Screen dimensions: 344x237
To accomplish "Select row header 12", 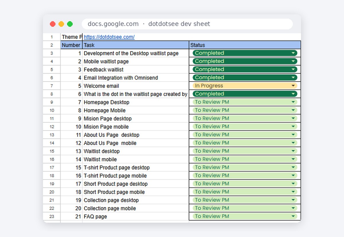I will tap(52, 127).
